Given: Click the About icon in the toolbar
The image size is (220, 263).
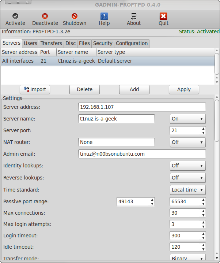Looking at the screenshot, I should pyautogui.click(x=134, y=16).
